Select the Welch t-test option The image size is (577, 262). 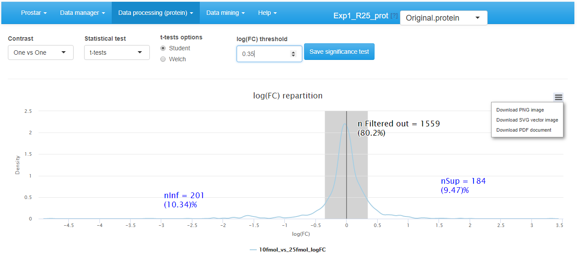[163, 59]
